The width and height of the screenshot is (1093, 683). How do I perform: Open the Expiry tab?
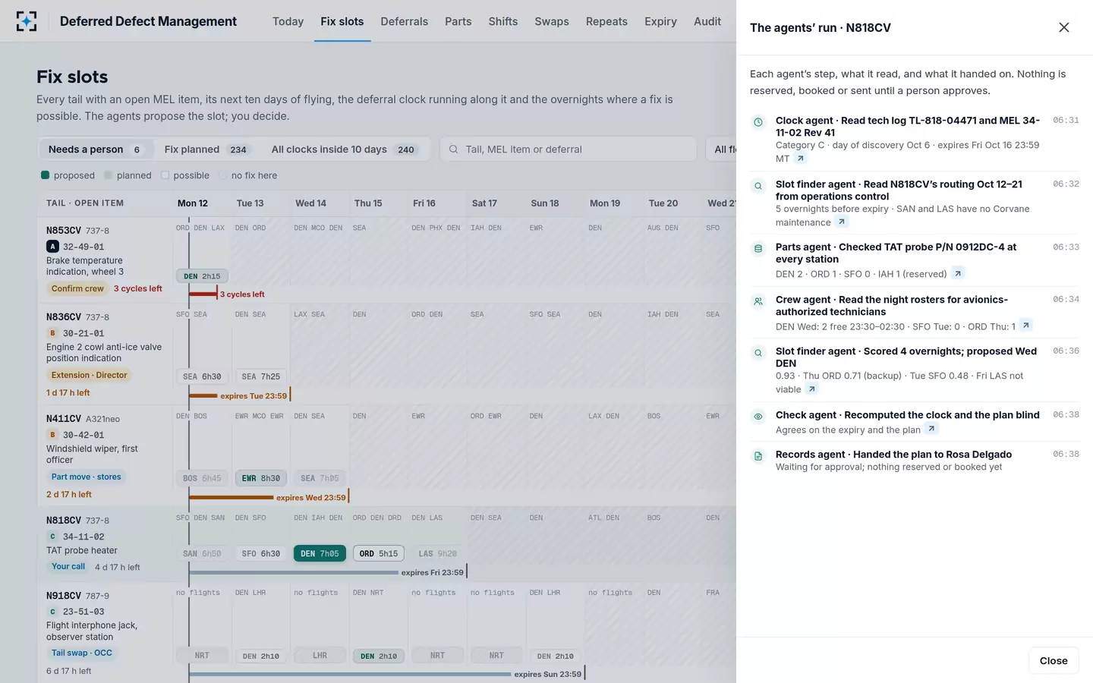pos(660,21)
